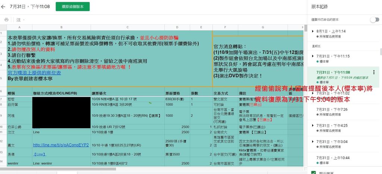Click the cell 10/9 晚場 UR 7排12號
This screenshot has width=382, height=174.
(x=128, y=127)
